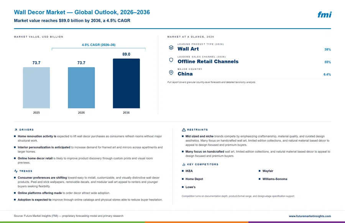Click the Wall Art heading
Image resolution: width=345 pixels, height=223 pixels.
coord(188,49)
